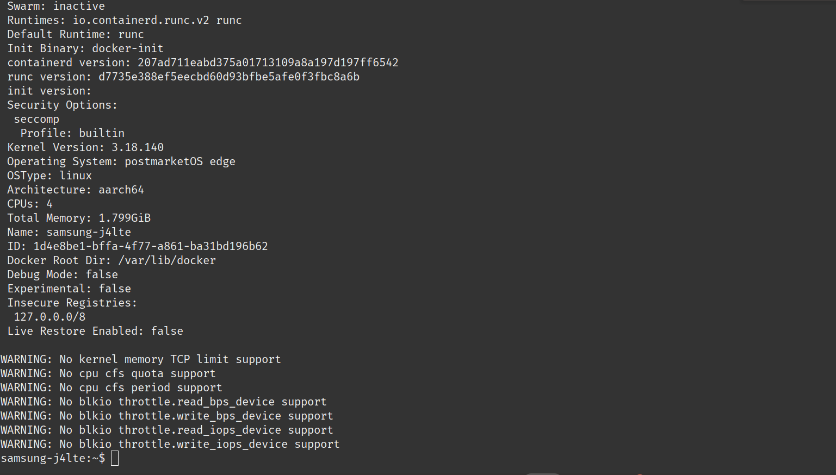Click the Kernel Version 3.18.140 line
Screen dimensions: 836x475
[x=85, y=147]
